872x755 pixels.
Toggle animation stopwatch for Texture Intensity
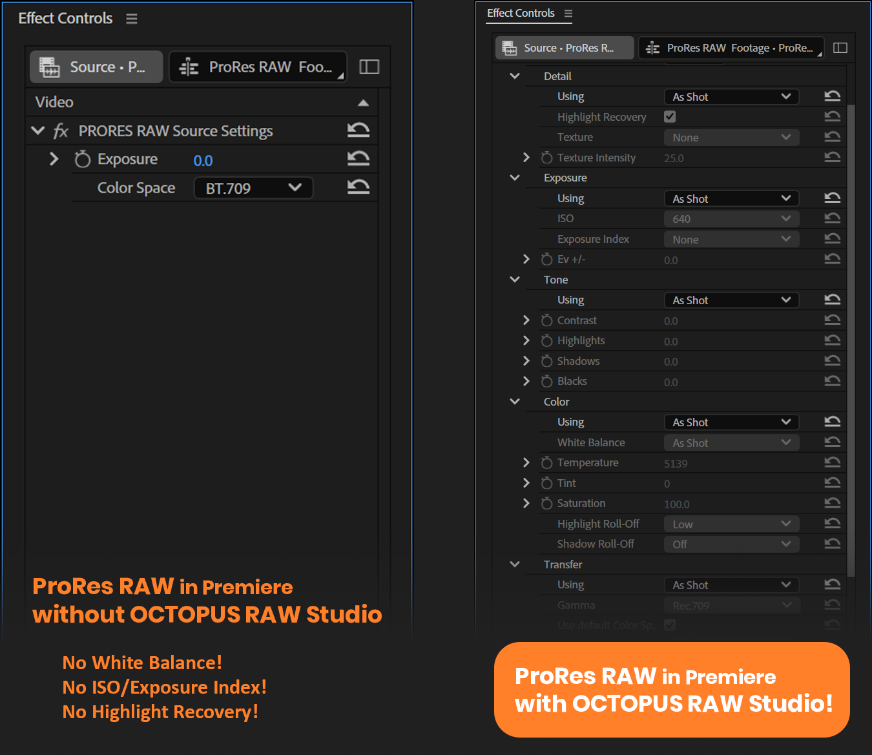point(546,157)
